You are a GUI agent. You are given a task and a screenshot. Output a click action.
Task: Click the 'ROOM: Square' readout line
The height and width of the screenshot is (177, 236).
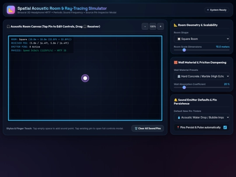click(x=41, y=39)
